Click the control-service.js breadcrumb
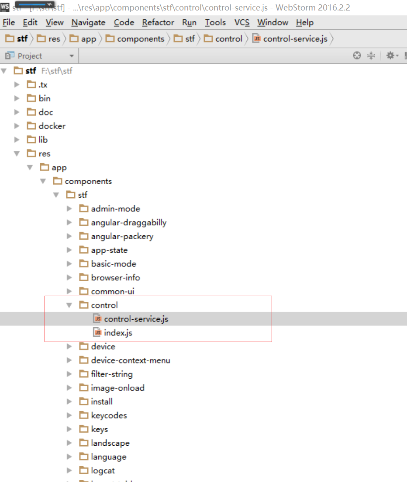Viewport: 407px width, 482px height. click(x=290, y=39)
